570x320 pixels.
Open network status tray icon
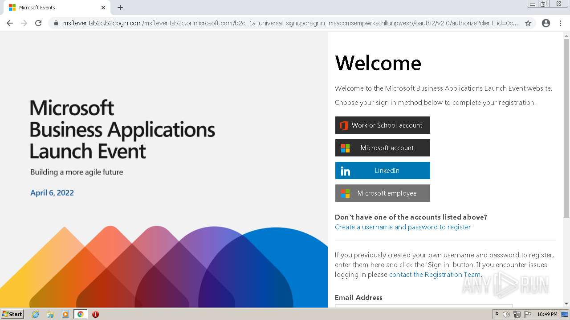(x=517, y=314)
